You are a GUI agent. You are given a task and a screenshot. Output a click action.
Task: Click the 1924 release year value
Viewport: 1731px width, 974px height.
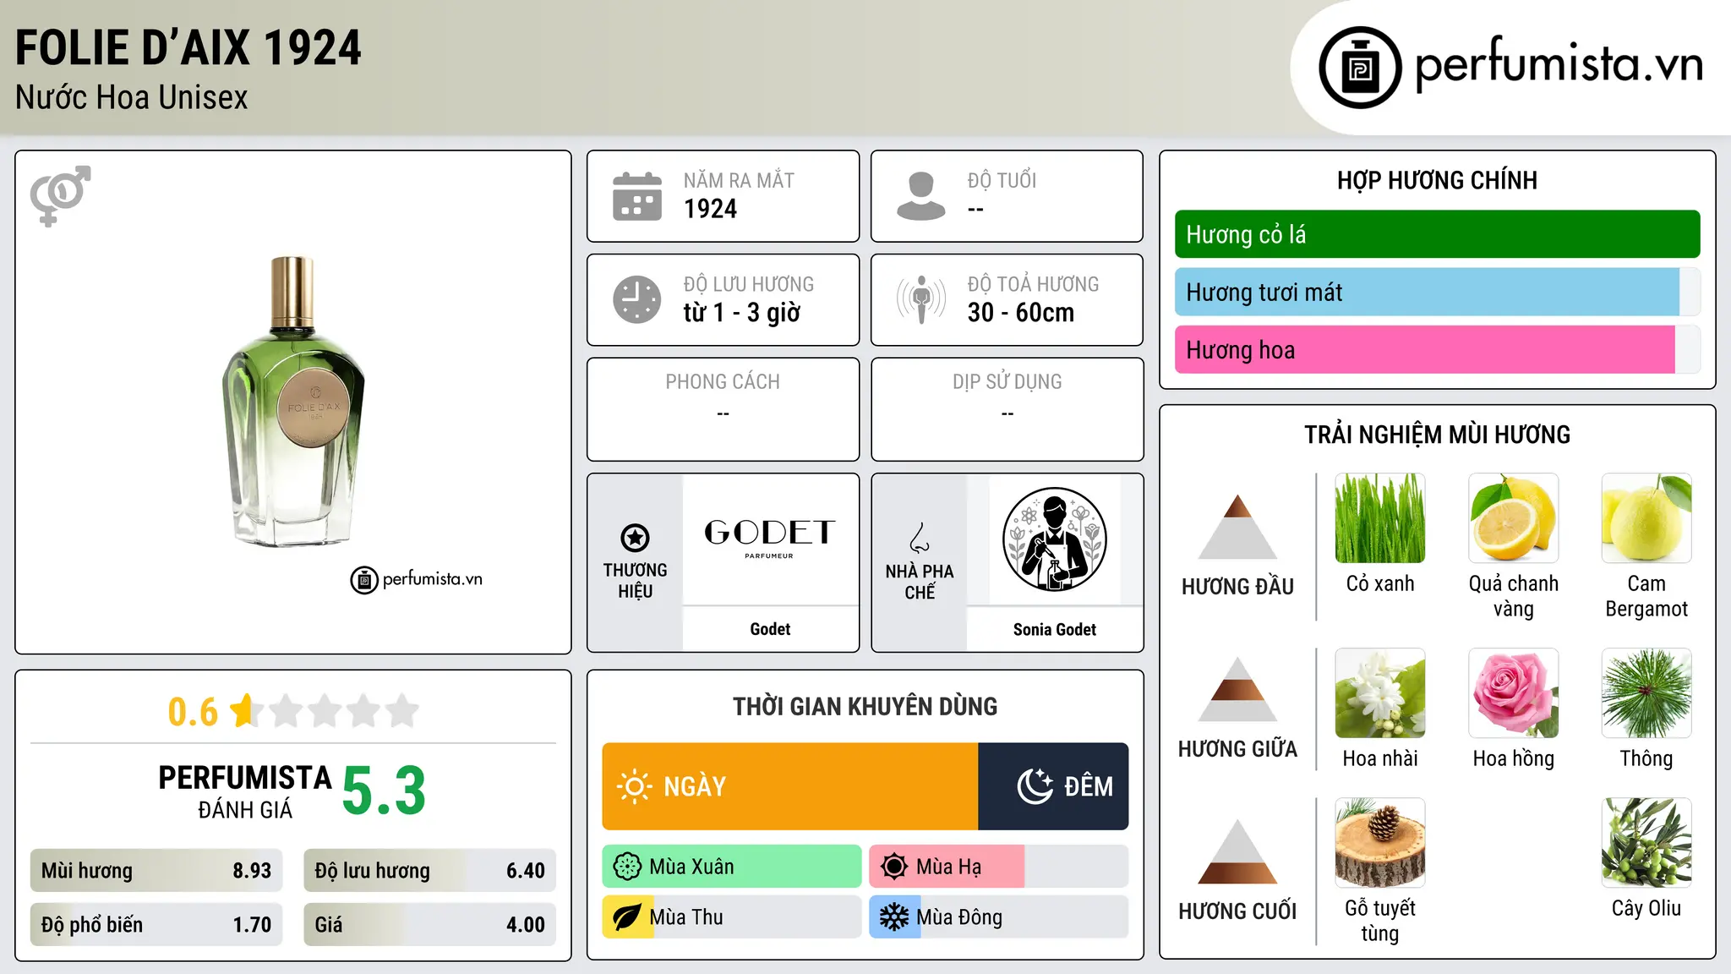tap(710, 209)
